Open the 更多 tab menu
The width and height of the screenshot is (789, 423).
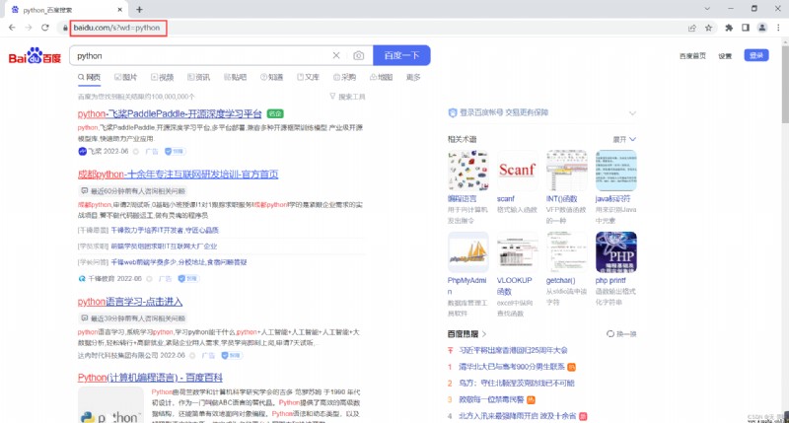(413, 78)
